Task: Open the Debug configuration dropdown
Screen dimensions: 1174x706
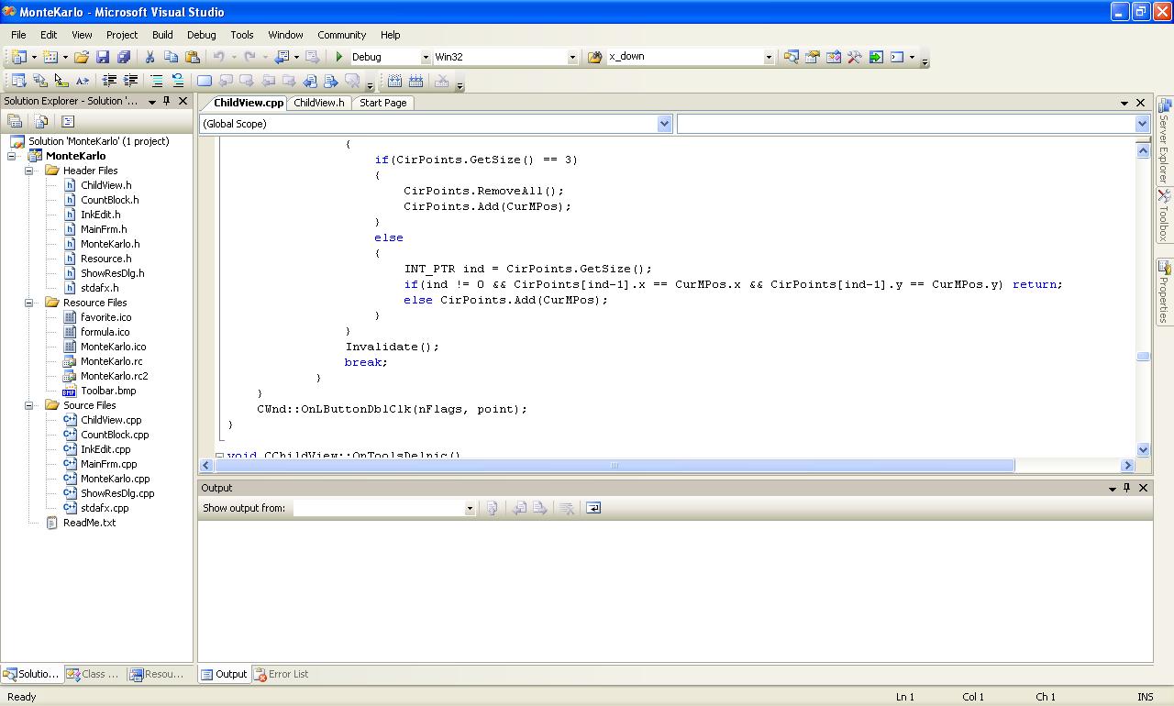Action: [x=425, y=57]
